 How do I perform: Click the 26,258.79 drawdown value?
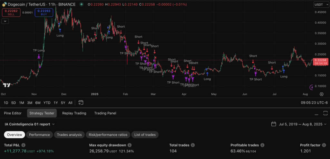coord(99,151)
